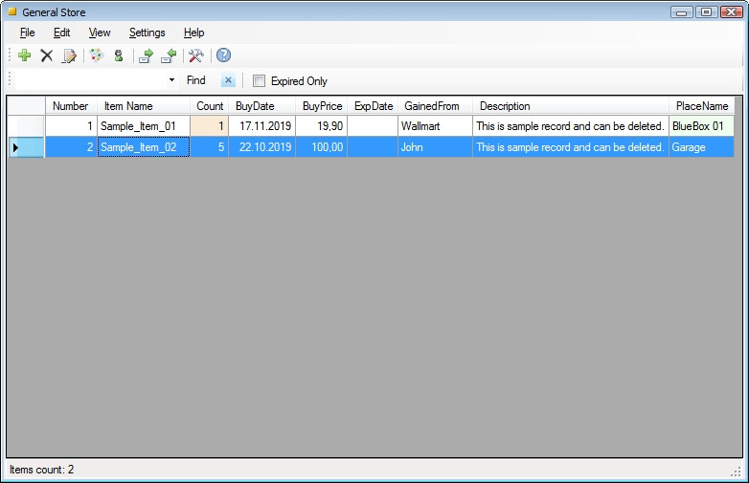Screen dimensions: 749x483
Task: Click the green person icon in toolbar
Action: tap(119, 55)
